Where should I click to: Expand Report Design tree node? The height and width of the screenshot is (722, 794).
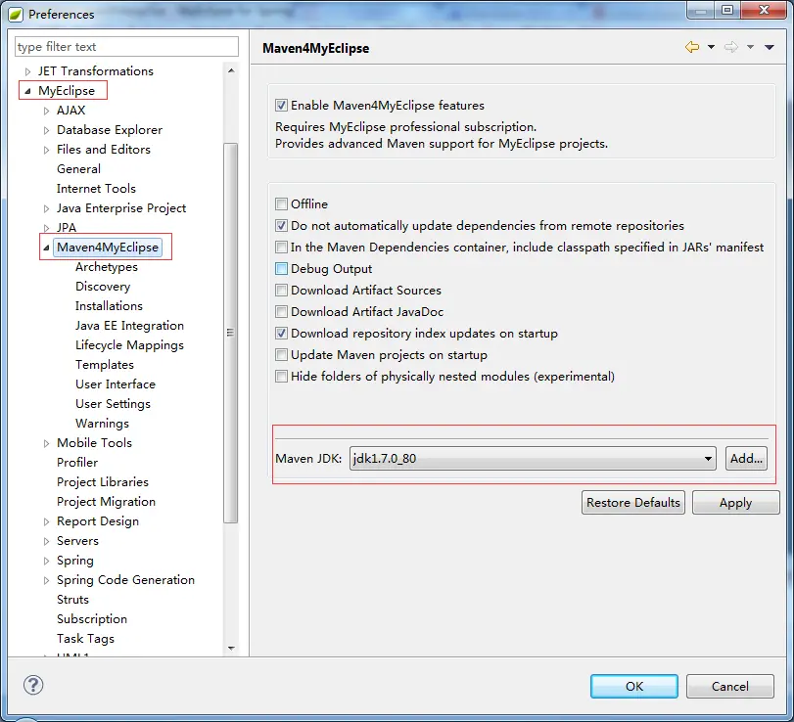tap(47, 521)
